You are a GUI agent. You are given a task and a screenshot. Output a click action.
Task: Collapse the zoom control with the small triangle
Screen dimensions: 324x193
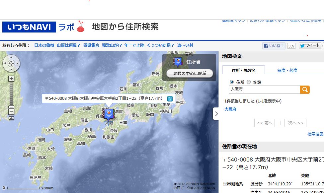coord(11,118)
